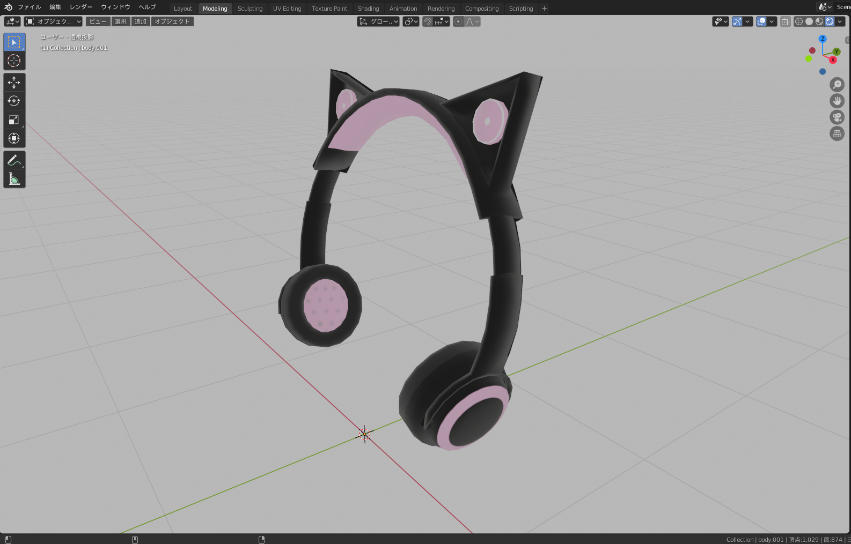Toggle the snap magnet
The width and height of the screenshot is (851, 544).
tap(428, 21)
